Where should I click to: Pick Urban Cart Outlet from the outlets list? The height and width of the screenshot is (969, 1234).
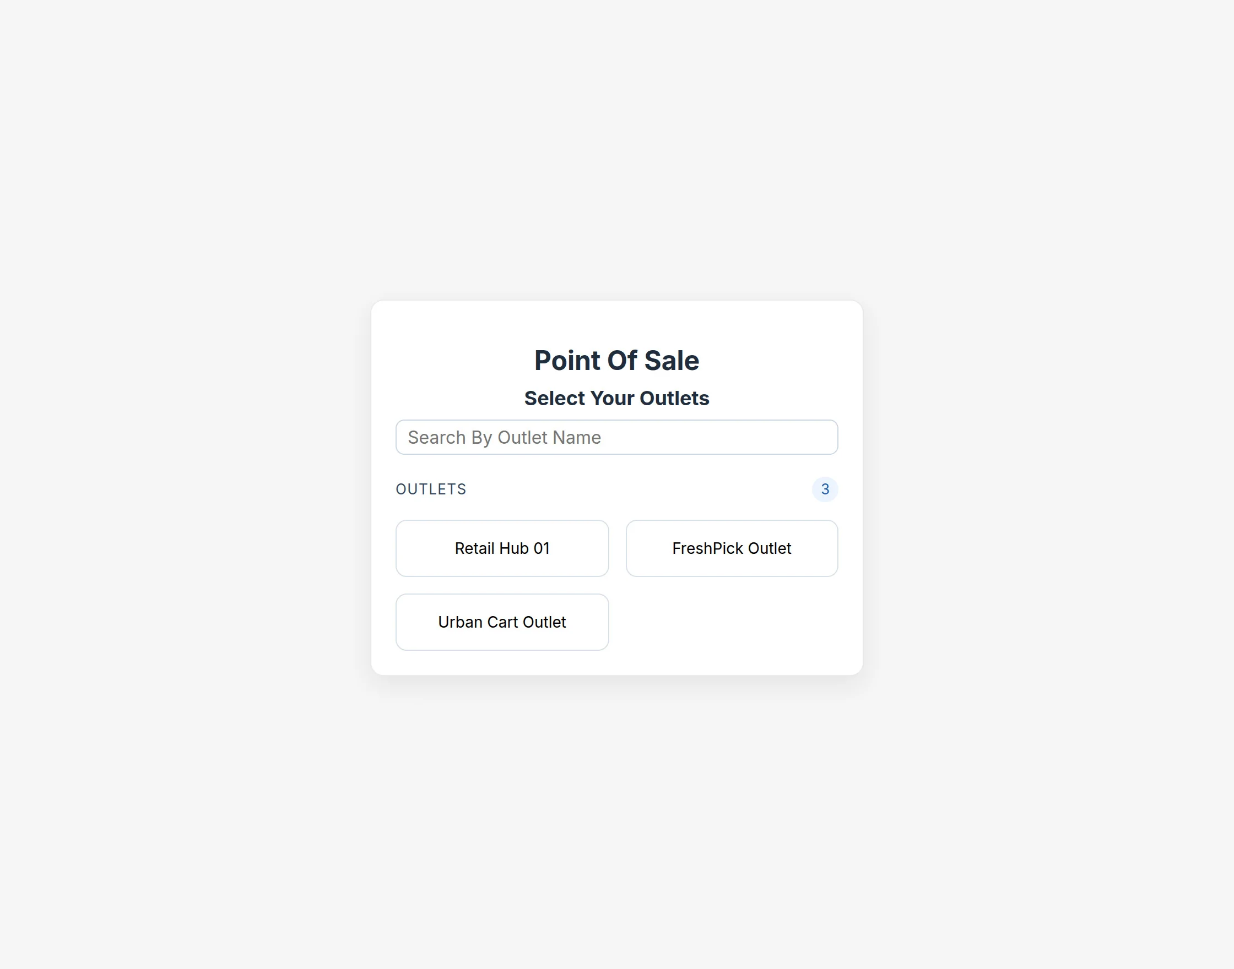coord(502,622)
